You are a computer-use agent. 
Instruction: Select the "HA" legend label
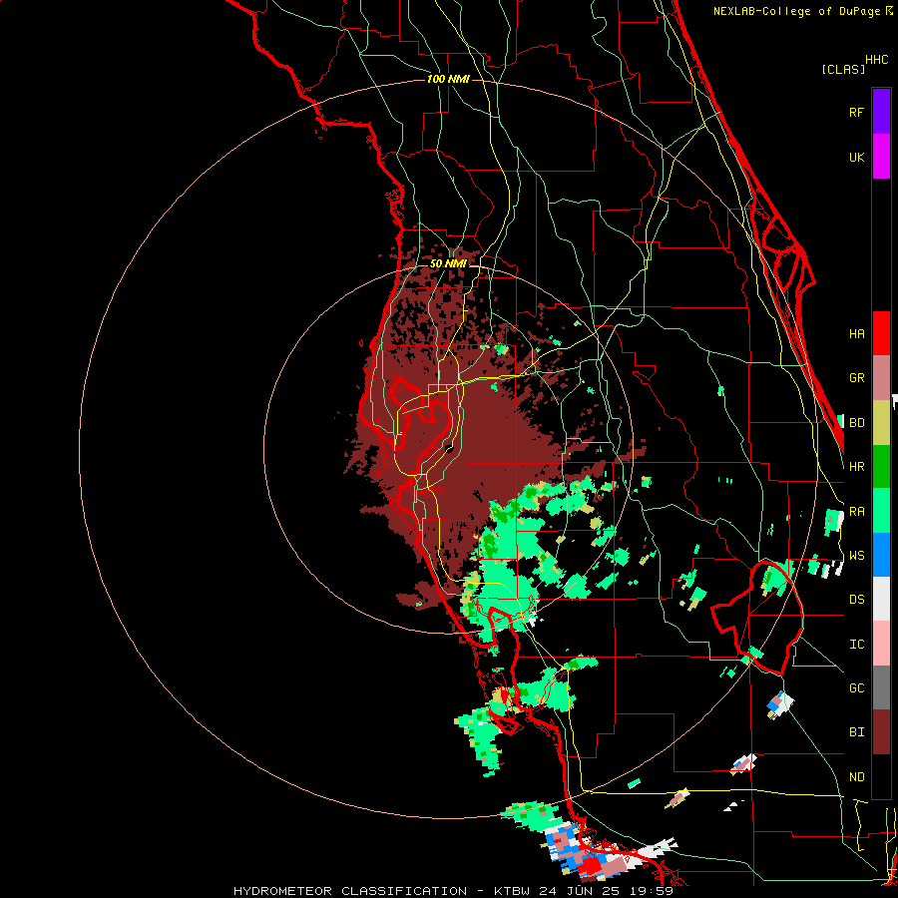tap(856, 333)
